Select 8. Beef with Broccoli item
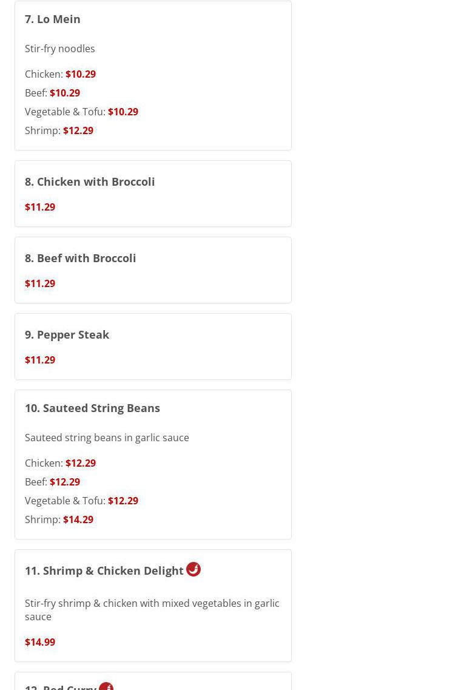 point(80,258)
